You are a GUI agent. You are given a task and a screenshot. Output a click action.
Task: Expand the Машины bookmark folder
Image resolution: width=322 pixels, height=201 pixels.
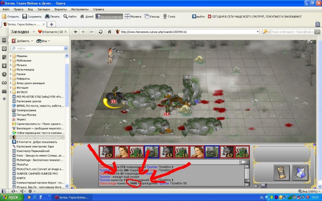(11, 56)
